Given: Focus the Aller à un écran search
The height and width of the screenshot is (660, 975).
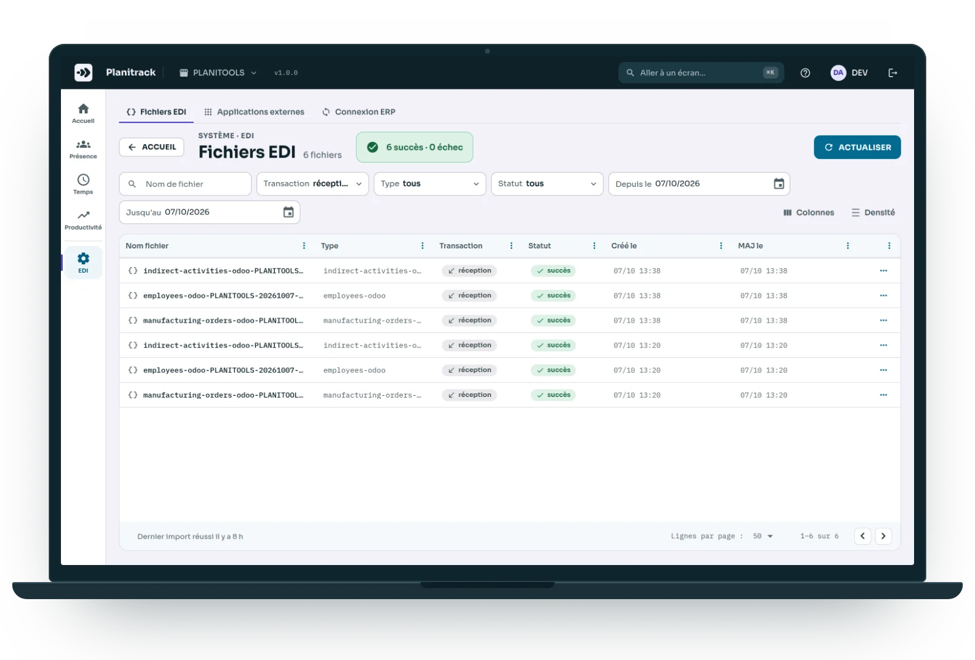Looking at the screenshot, I should pyautogui.click(x=701, y=72).
